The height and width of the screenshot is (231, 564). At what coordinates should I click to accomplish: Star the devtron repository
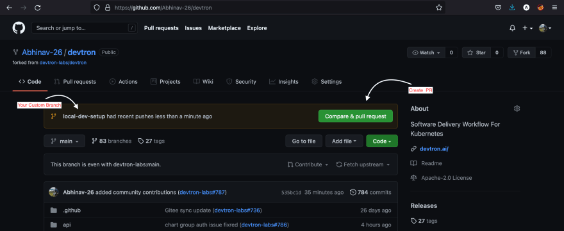tap(476, 52)
